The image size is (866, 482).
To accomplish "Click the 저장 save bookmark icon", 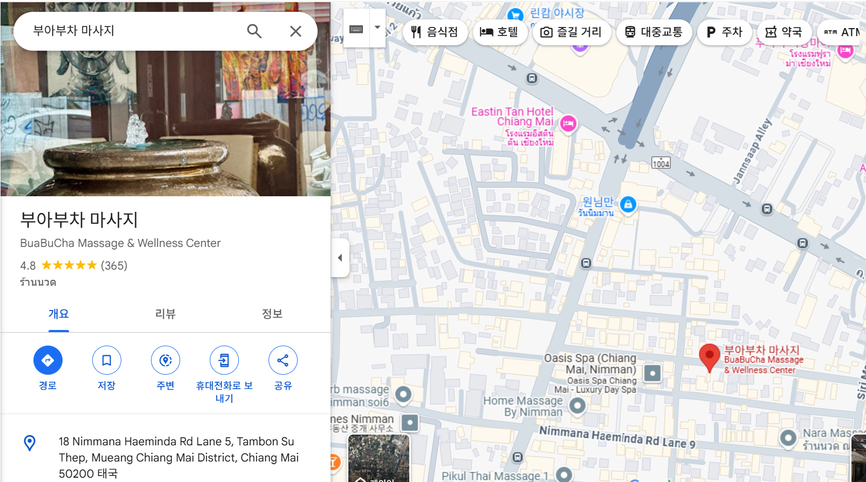I will point(107,360).
